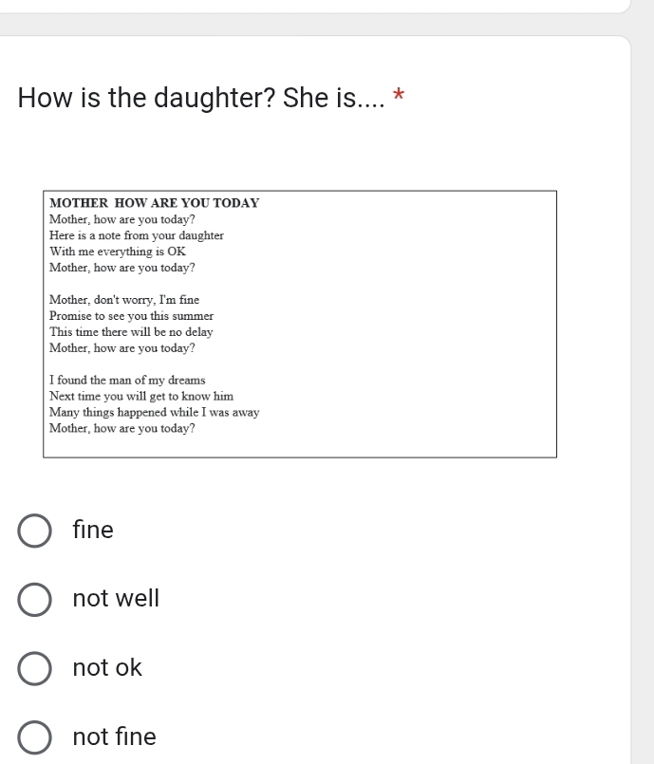Click the "not well" option label text
The height and width of the screenshot is (764, 654).
tap(116, 598)
